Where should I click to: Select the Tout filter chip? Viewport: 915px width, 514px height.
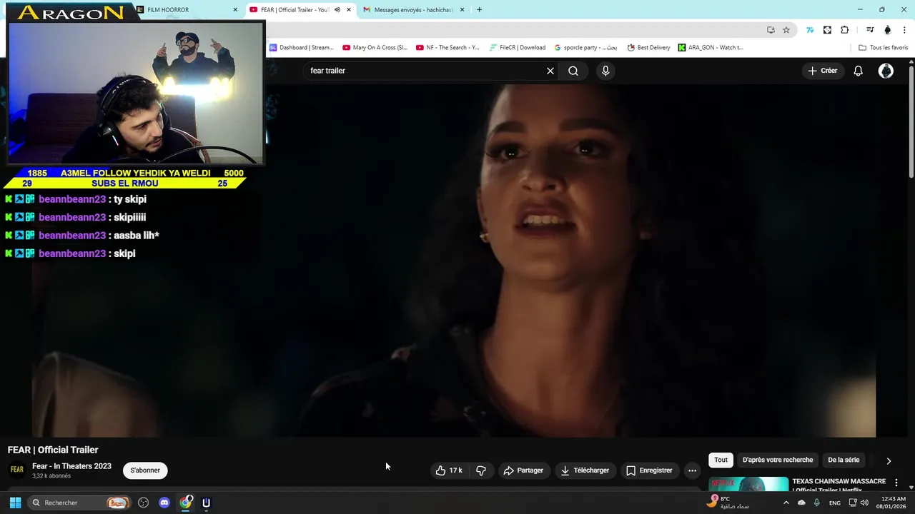[721, 460]
